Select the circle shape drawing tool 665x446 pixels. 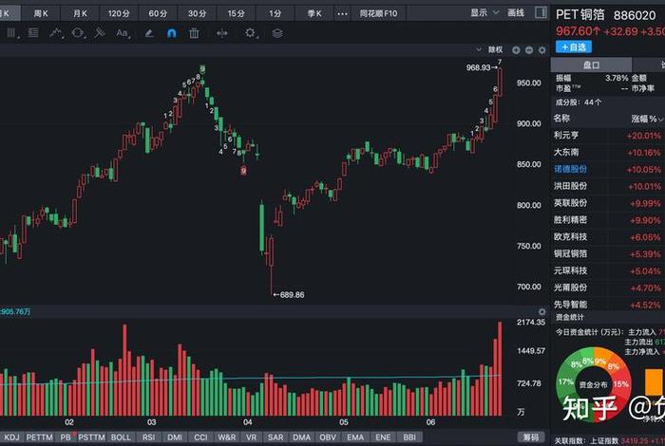coord(78,33)
